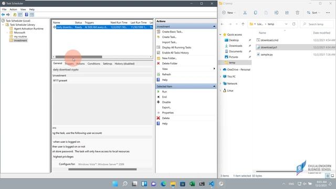This screenshot has height=189, width=336.
Task: Click Create Basic Task in Actions pane
Action: point(172,31)
